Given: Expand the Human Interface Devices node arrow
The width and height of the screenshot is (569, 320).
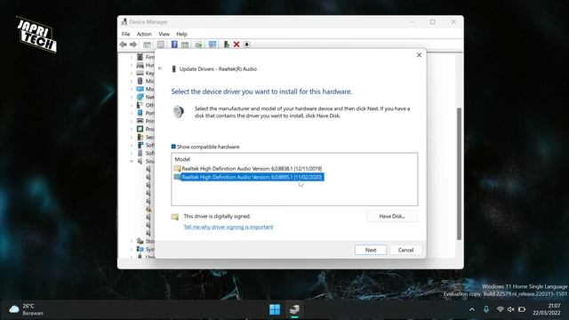Looking at the screenshot, I should 132,65.
